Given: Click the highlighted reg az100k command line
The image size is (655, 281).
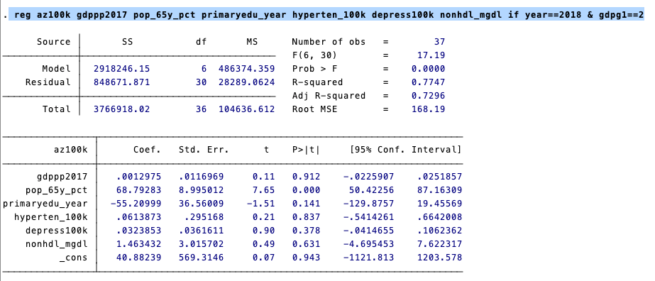Looking at the screenshot, I should click(x=329, y=16).
